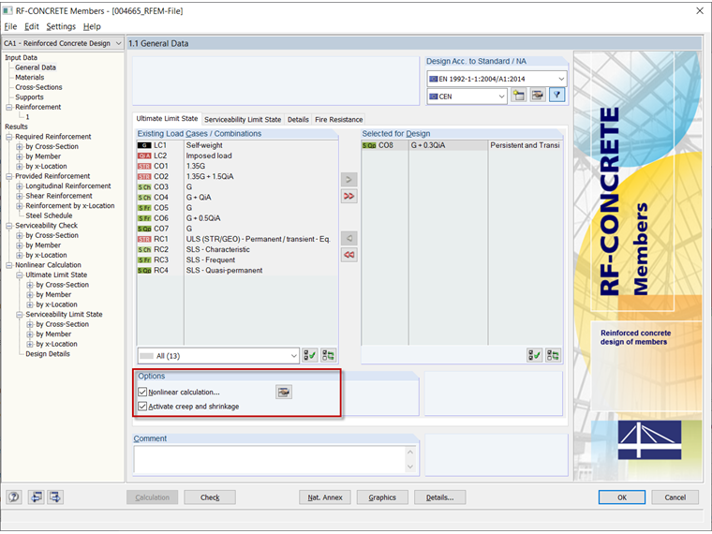
Task: Select LC1 Self-weight load case row
Action: (237, 145)
